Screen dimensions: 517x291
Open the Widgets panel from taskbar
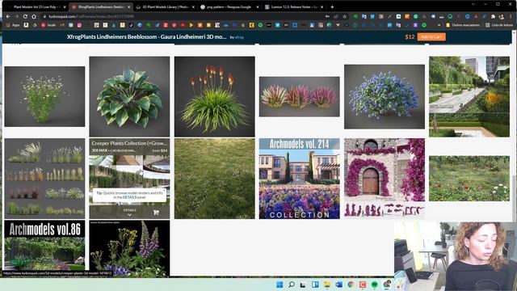pyautogui.click(x=315, y=285)
